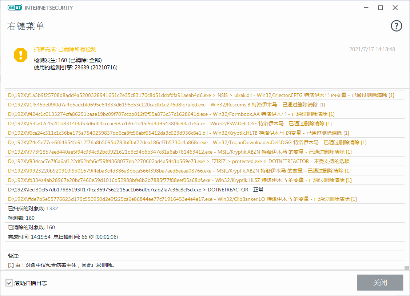Maximize the ESET Internet Security window
The width and height of the screenshot is (410, 296).
point(381,8)
